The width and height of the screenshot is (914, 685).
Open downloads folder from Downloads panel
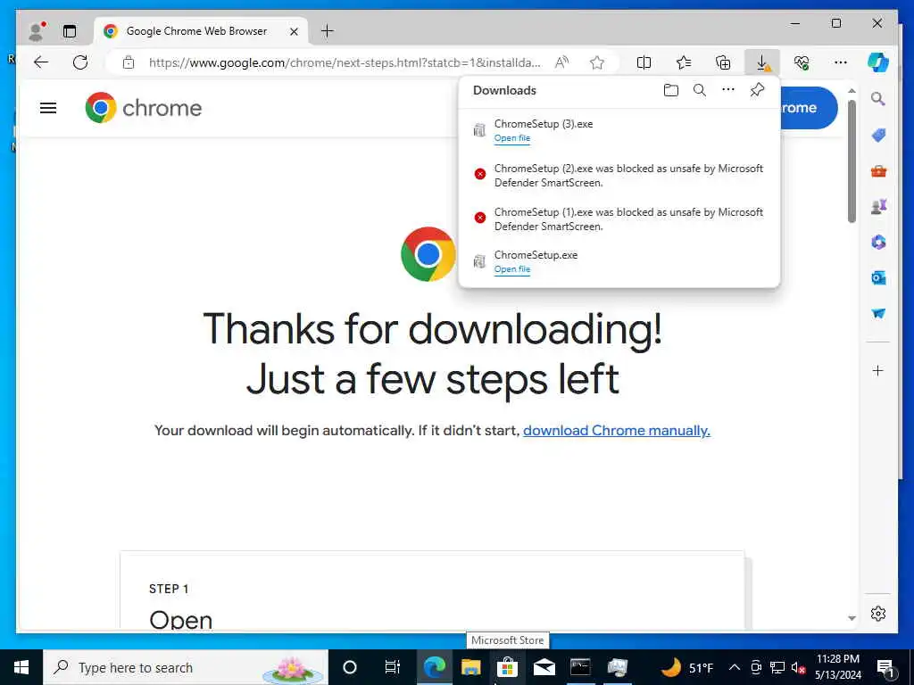click(671, 90)
